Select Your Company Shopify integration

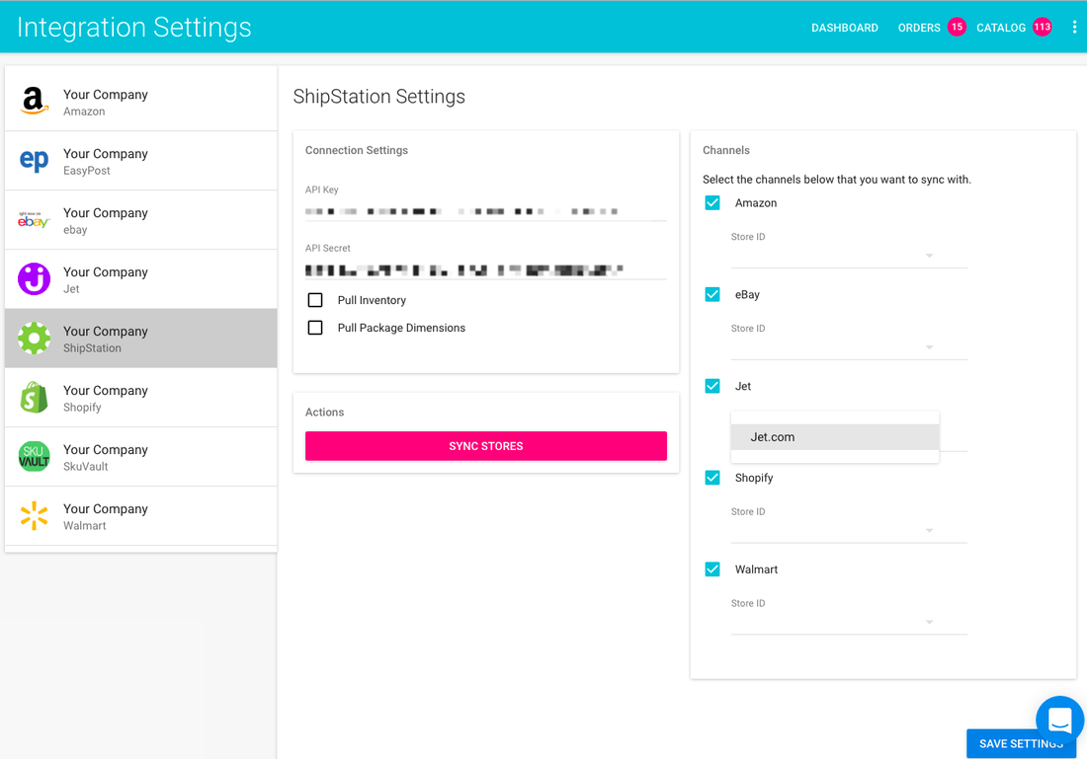(x=140, y=398)
